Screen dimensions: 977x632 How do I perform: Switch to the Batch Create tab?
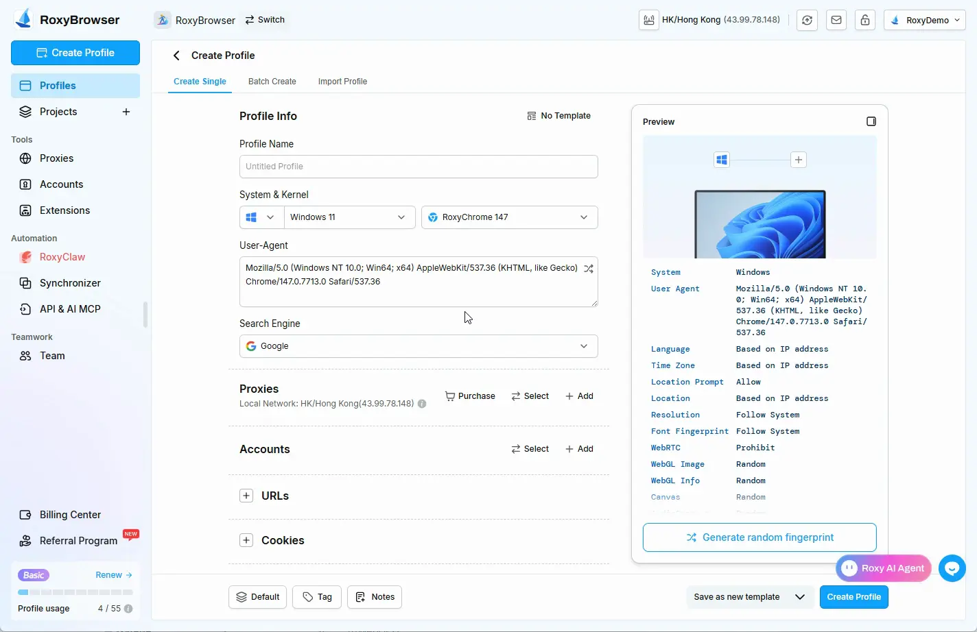click(272, 82)
